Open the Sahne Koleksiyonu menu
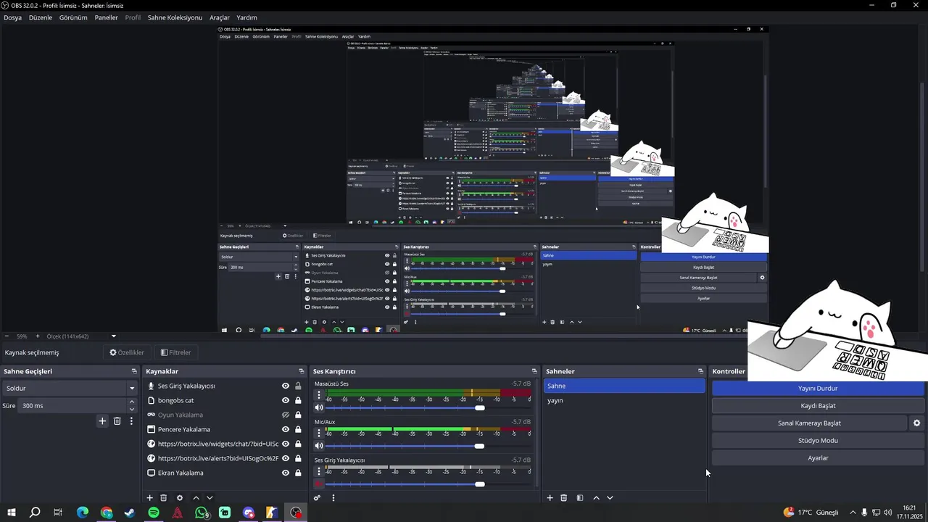The height and width of the screenshot is (522, 928). (x=175, y=17)
